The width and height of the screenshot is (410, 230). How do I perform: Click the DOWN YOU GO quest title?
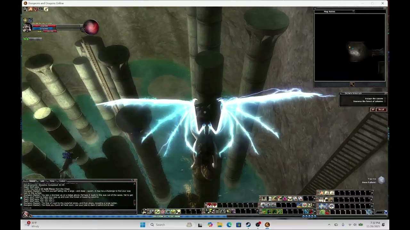353,93
